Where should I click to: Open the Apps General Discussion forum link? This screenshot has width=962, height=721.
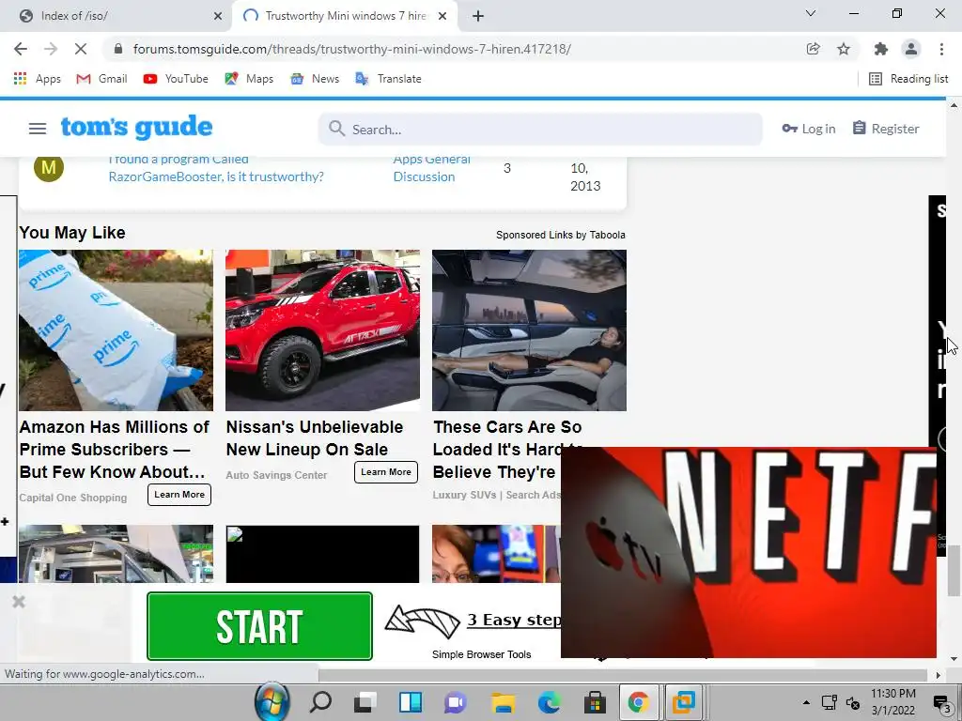(431, 168)
